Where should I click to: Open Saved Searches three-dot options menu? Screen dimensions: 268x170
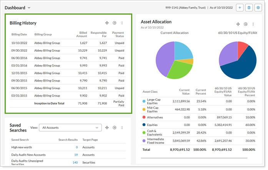pyautogui.click(x=122, y=128)
